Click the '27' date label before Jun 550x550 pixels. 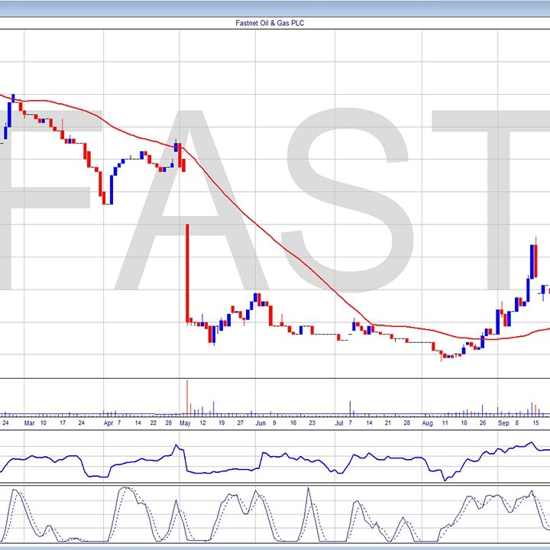[x=240, y=422]
